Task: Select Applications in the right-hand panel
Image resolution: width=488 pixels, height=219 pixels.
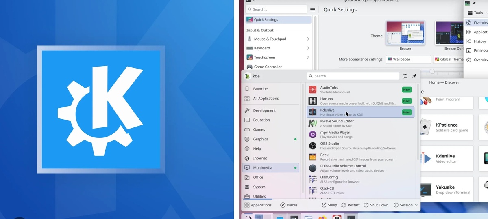Action: pos(477,32)
